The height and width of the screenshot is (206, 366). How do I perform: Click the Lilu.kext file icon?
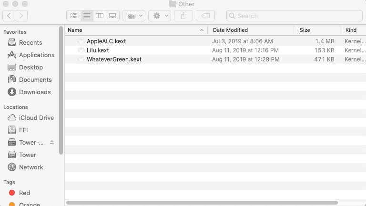pos(81,50)
